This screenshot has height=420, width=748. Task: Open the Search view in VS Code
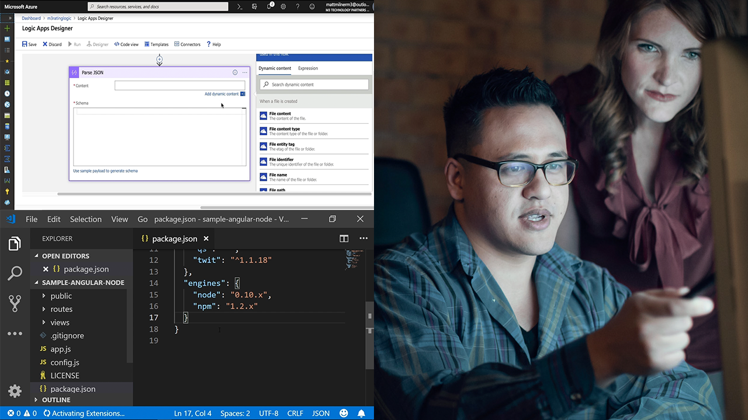tap(15, 272)
